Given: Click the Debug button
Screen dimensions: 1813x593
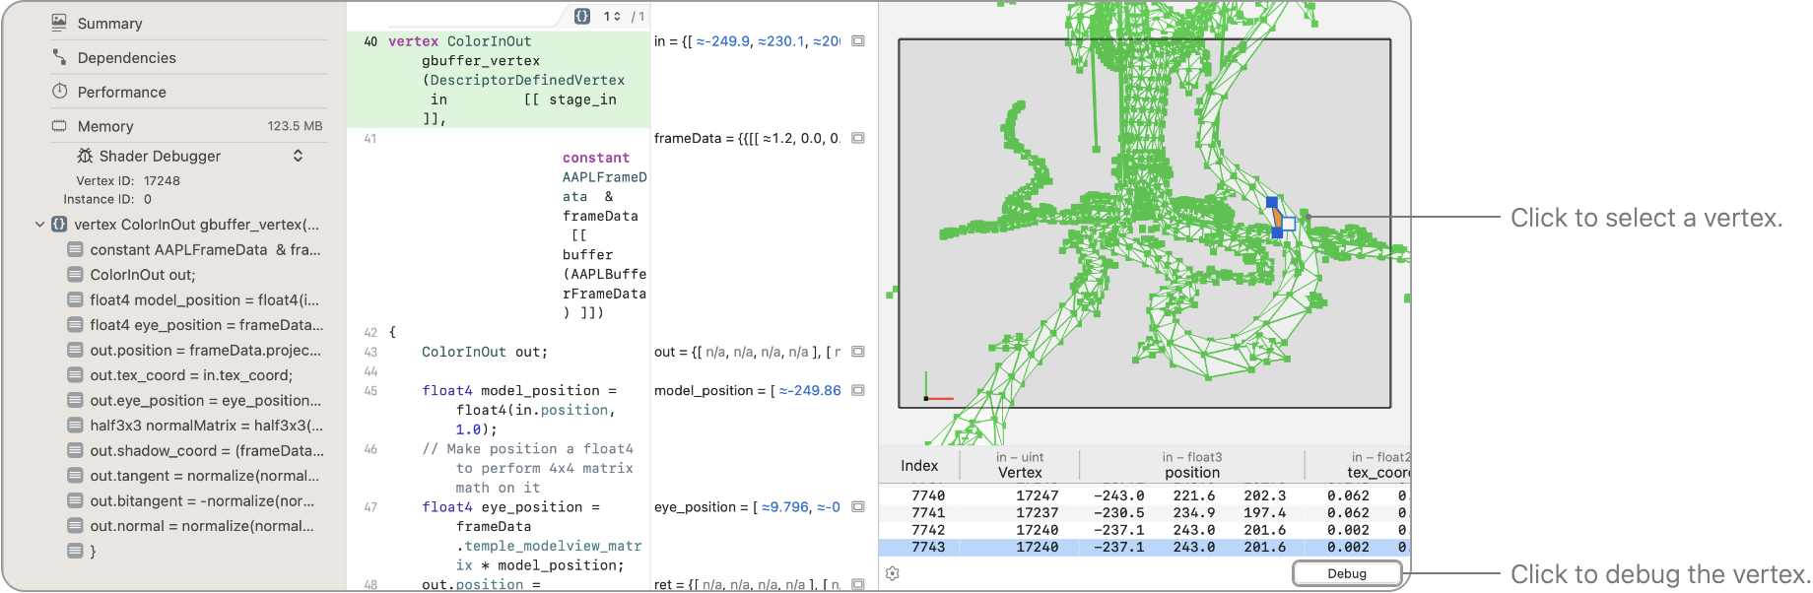Looking at the screenshot, I should point(1346,573).
